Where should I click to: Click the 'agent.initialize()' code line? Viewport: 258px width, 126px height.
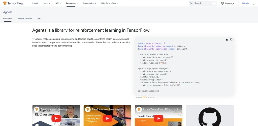point(149,91)
